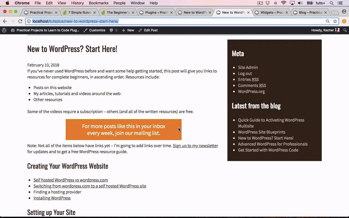The image size is (349, 218).
Task: Open the Chrome profile icon at tab strip end
Action: click(x=344, y=12)
